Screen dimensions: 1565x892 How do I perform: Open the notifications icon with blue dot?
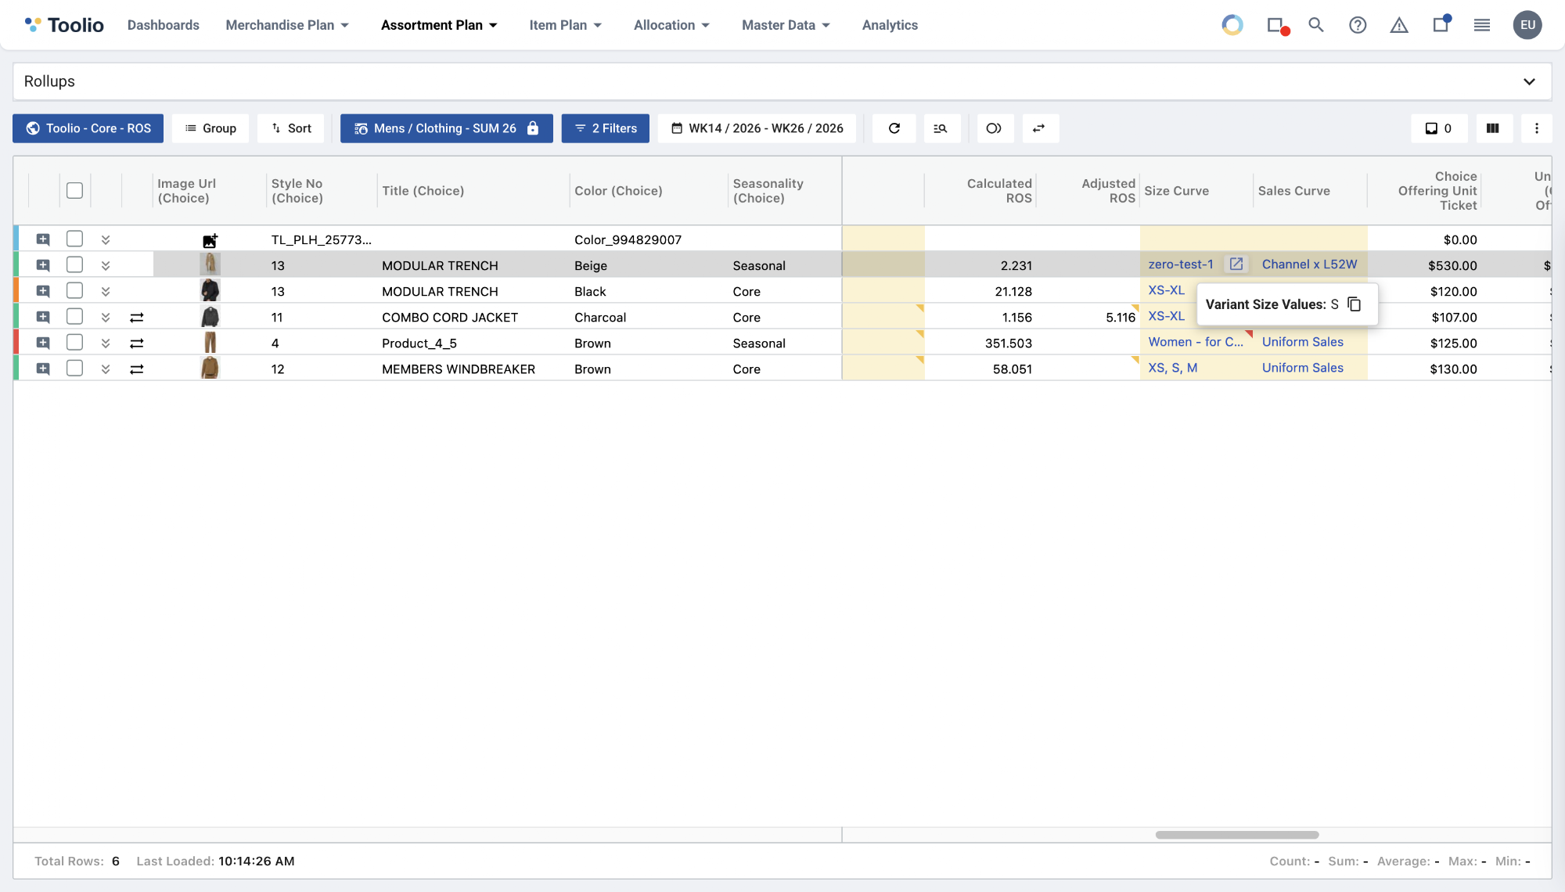[x=1441, y=24]
